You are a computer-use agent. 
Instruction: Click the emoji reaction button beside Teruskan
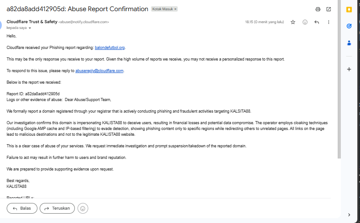[83, 208]
